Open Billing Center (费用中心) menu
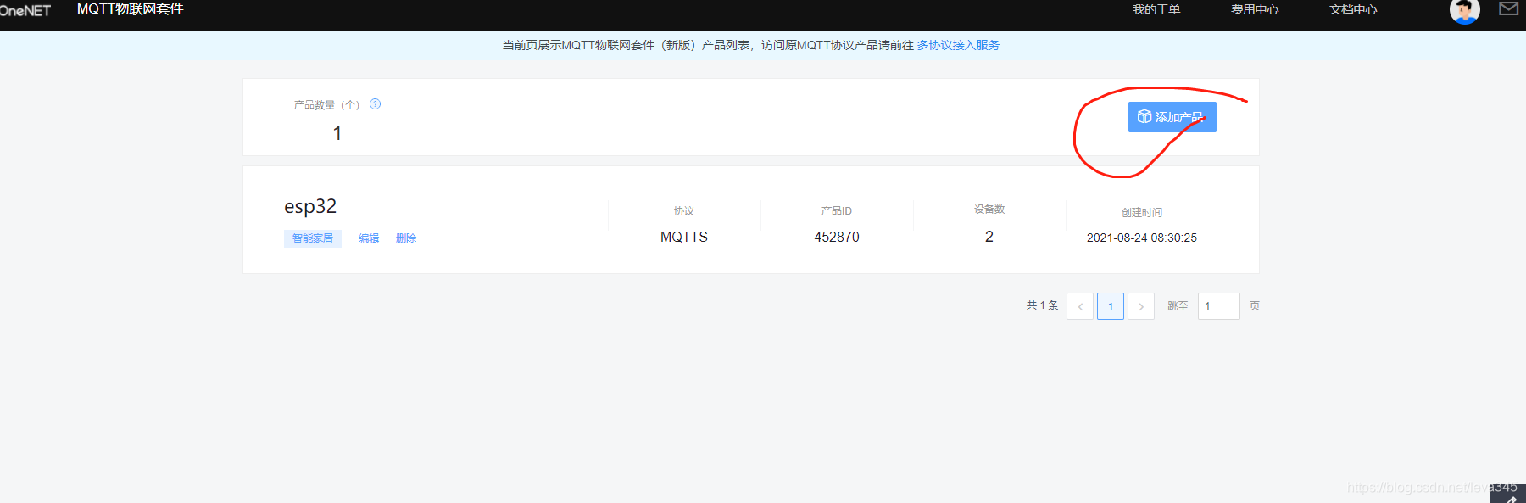Viewport: 1526px width, 503px height. [1255, 9]
